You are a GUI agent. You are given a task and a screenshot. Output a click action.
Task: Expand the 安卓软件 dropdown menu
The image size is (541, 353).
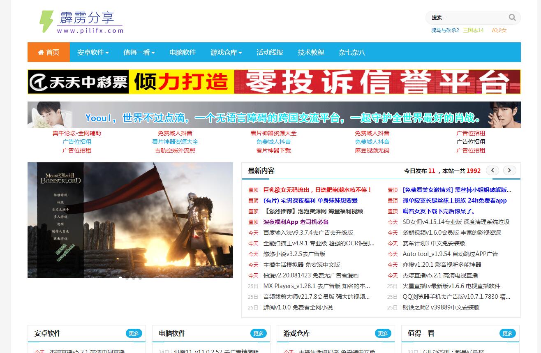pos(93,52)
